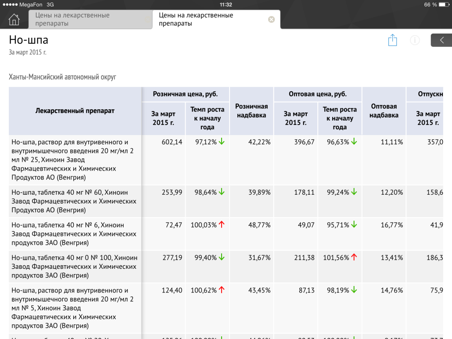Close the active tab with the X icon
This screenshot has height=339, width=452.
pos(271,19)
